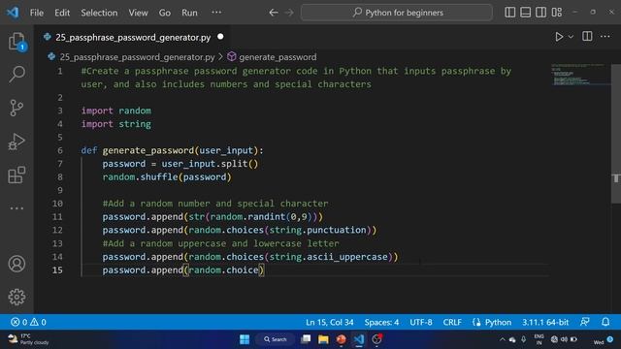Show hidden system tray icons chevron

[503, 339]
